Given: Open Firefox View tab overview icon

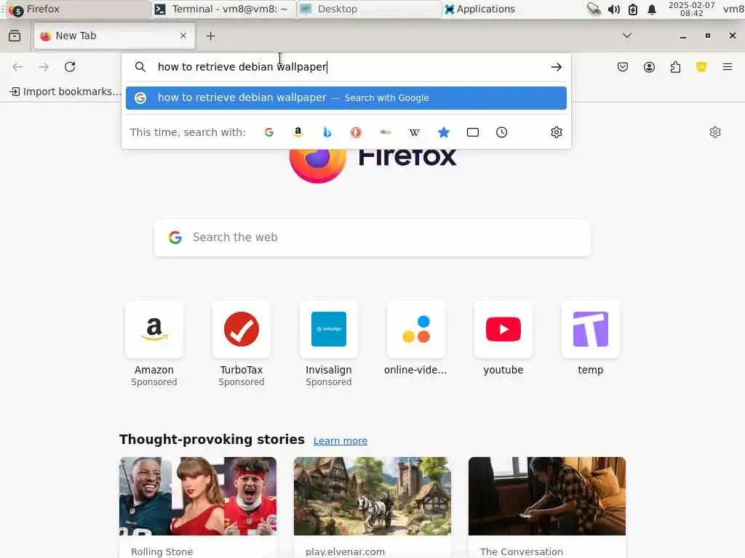Looking at the screenshot, I should (x=15, y=36).
